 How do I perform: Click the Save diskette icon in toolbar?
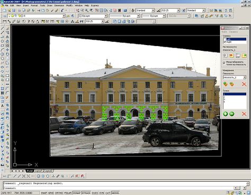click(14, 11)
